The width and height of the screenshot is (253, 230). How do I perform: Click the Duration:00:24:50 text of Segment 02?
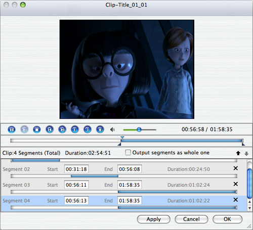click(x=189, y=169)
